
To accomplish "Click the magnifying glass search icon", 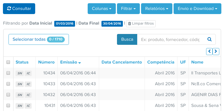I will 210,39.
